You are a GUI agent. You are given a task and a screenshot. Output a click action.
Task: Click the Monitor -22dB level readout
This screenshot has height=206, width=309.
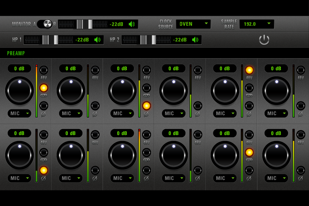click(x=116, y=24)
